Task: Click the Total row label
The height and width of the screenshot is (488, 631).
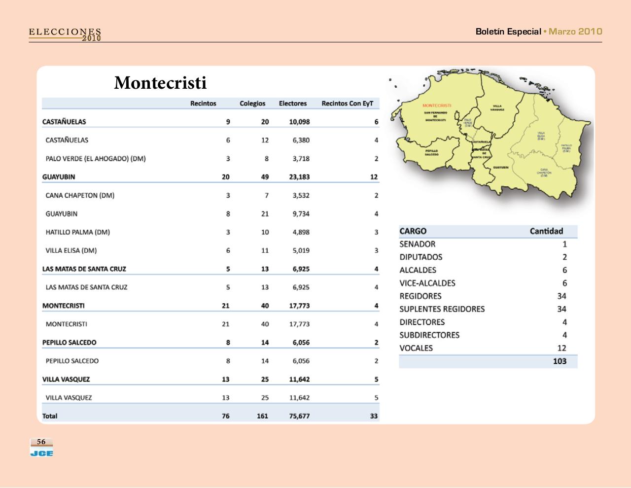Action: tap(50, 416)
